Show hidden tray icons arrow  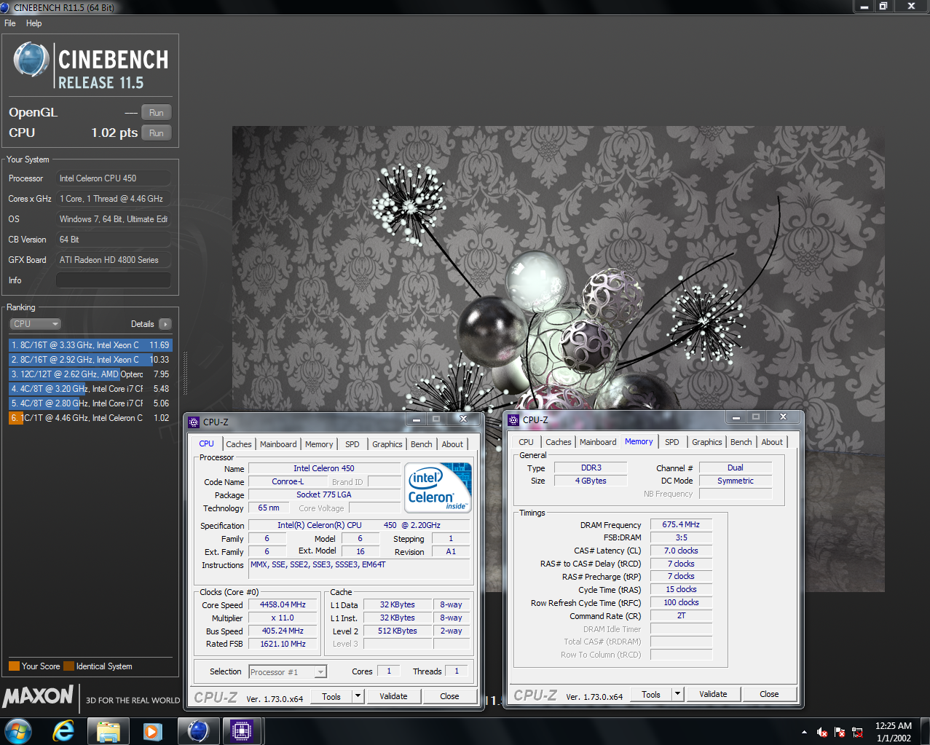coord(804,732)
